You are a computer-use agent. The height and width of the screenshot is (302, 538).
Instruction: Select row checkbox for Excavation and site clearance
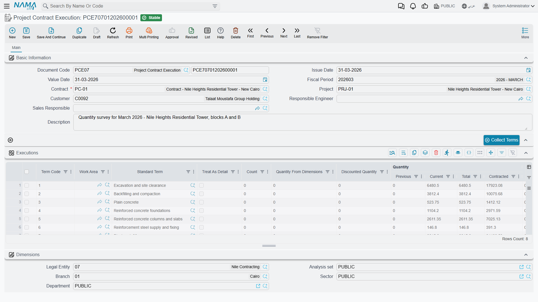click(x=27, y=185)
